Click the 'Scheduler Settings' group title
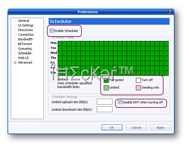 (x=65, y=97)
